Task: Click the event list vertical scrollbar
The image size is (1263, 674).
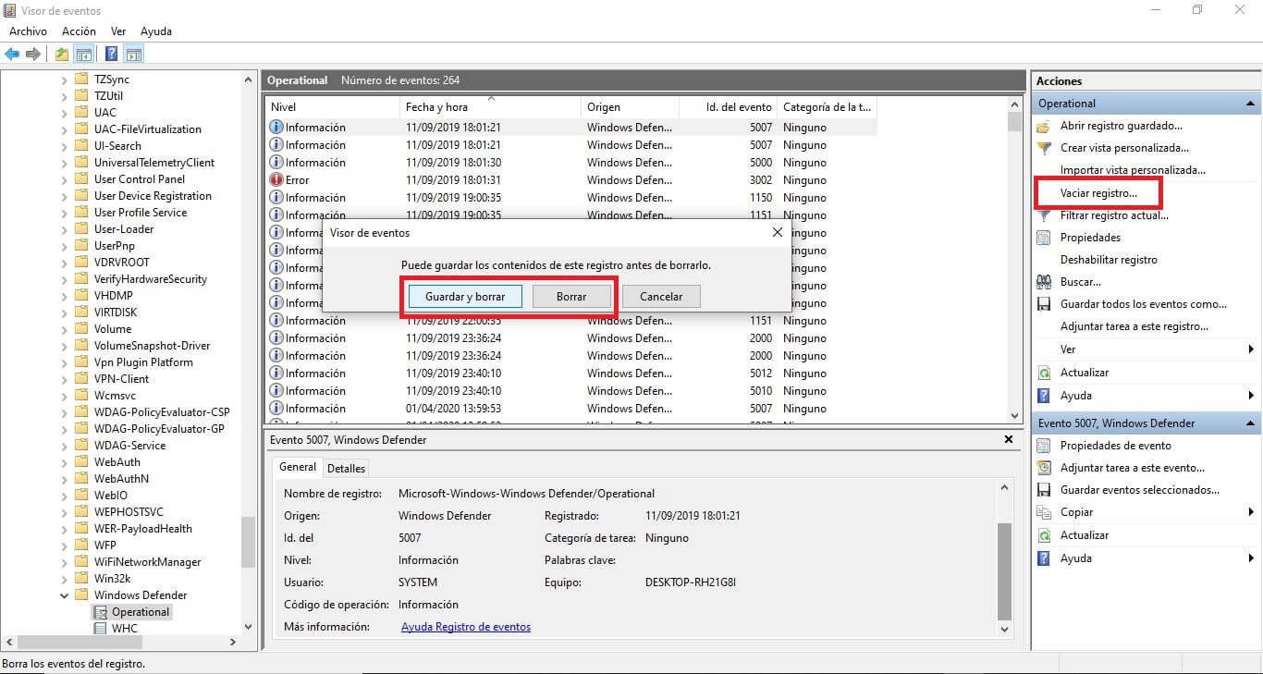Action: pyautogui.click(x=1014, y=261)
